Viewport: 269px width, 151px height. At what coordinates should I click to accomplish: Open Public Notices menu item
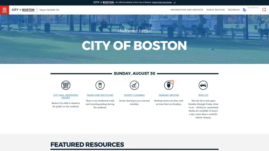point(215,10)
